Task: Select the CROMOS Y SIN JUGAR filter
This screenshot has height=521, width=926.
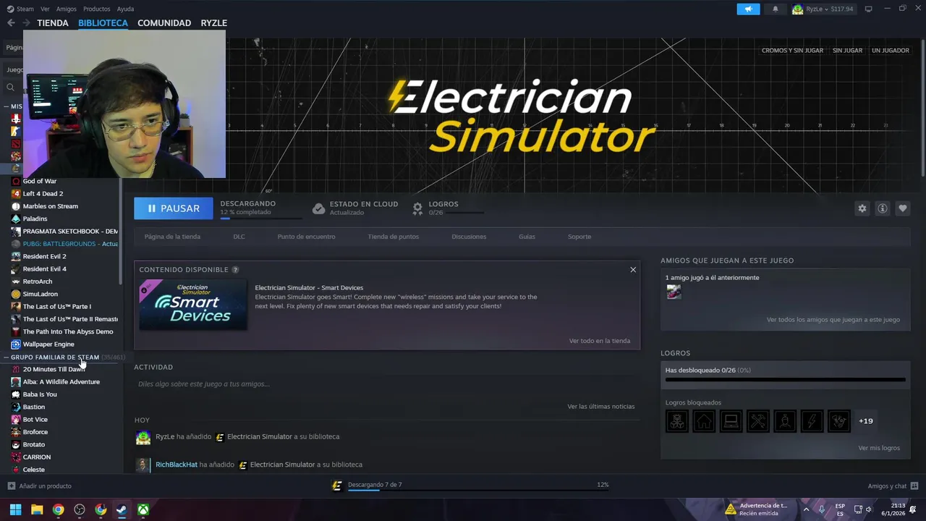Action: (792, 51)
